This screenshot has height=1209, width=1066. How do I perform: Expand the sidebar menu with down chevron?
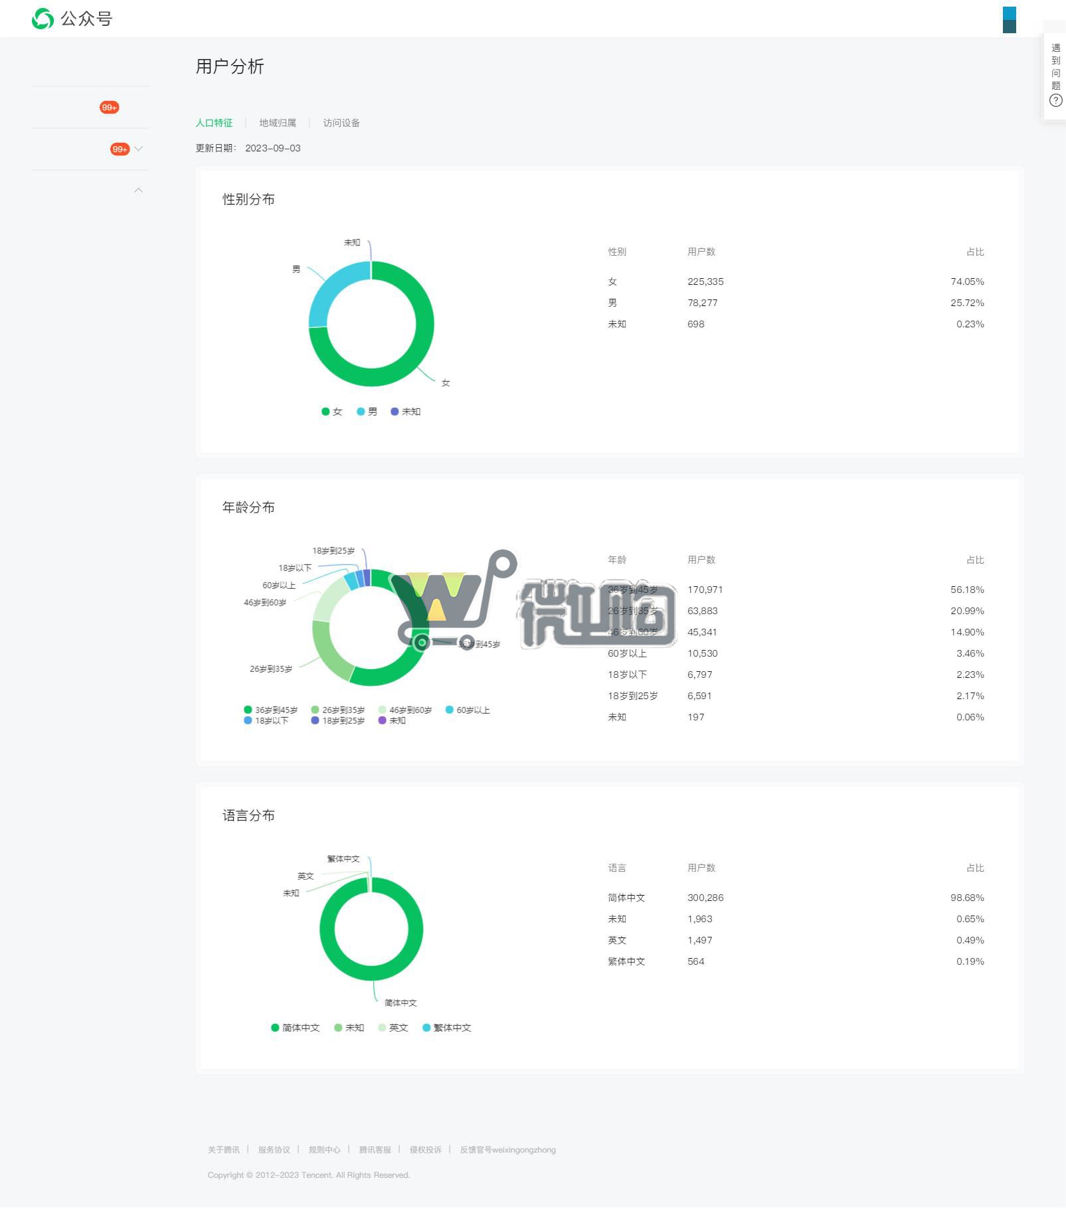[x=139, y=149]
